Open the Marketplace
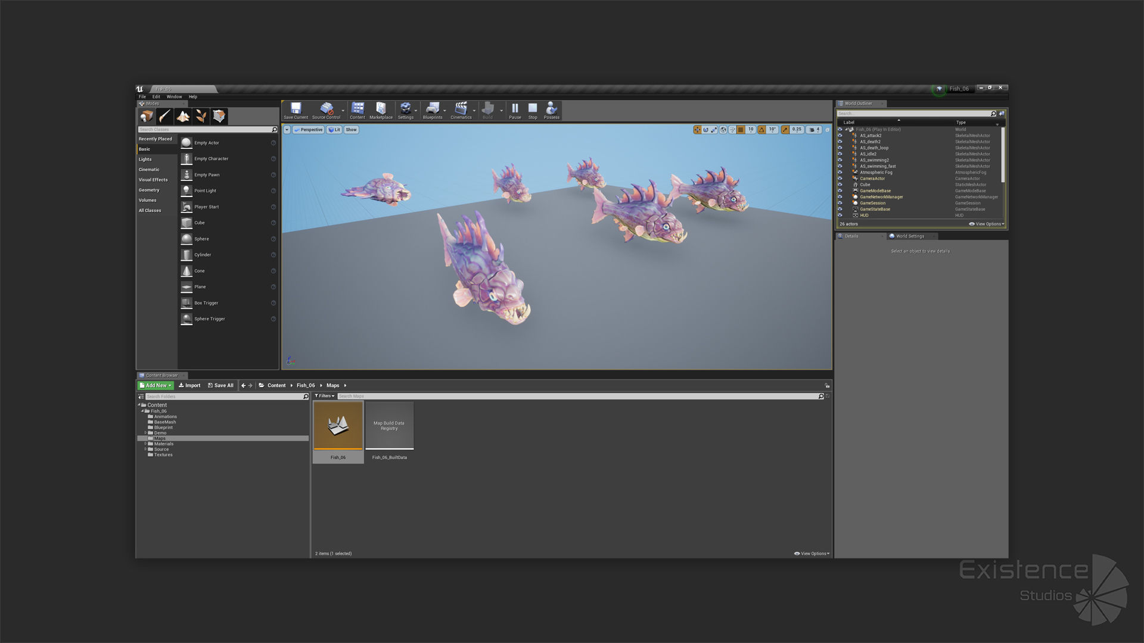The width and height of the screenshot is (1144, 643). [x=381, y=111]
